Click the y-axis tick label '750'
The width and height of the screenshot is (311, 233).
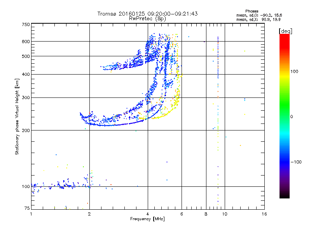(x=26, y=24)
